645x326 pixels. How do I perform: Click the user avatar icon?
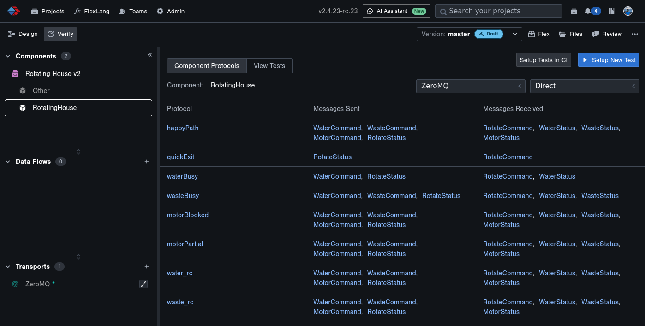click(627, 11)
